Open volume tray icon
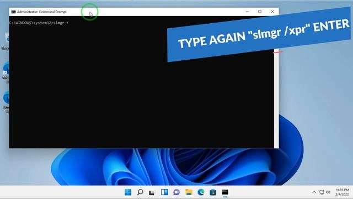353x199 pixels. click(x=328, y=192)
